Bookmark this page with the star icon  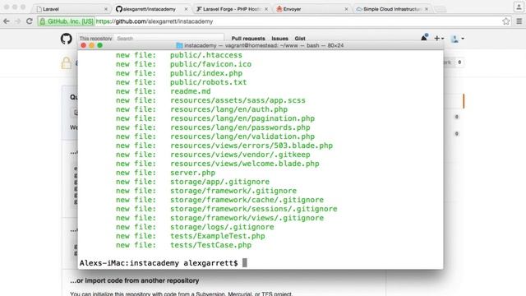coord(506,21)
